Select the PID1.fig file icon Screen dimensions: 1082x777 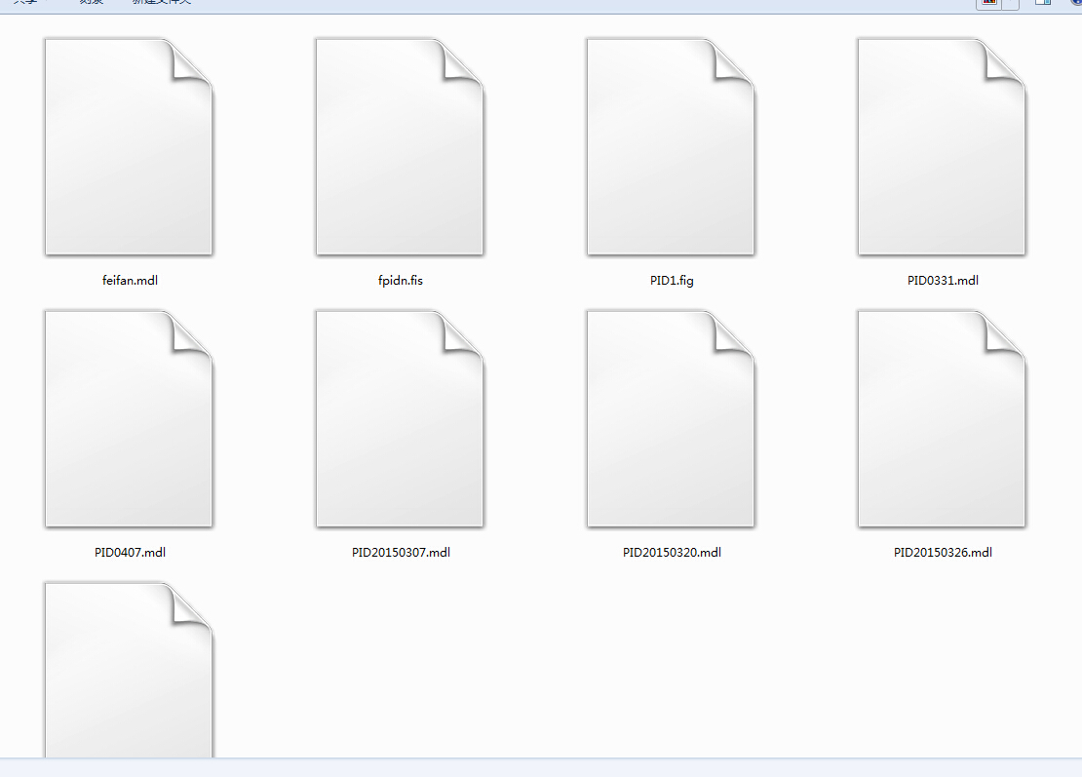672,147
